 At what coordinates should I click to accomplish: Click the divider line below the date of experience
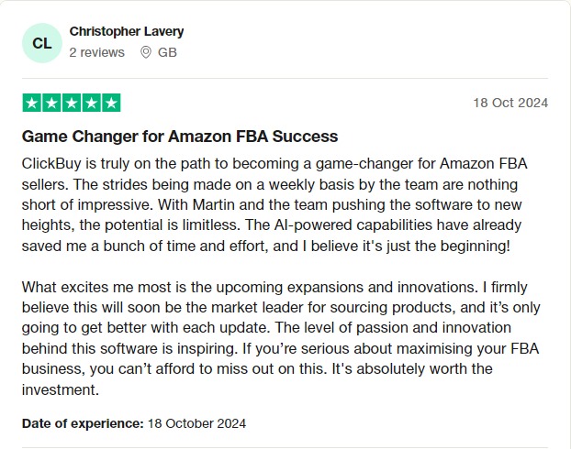click(x=285, y=447)
